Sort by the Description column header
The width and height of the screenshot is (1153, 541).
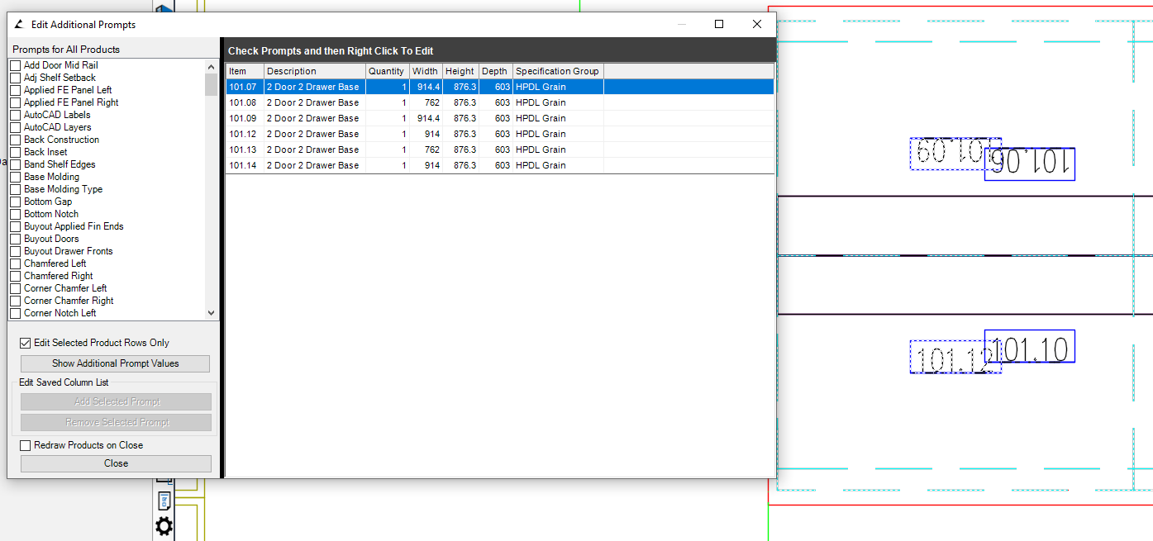(315, 71)
